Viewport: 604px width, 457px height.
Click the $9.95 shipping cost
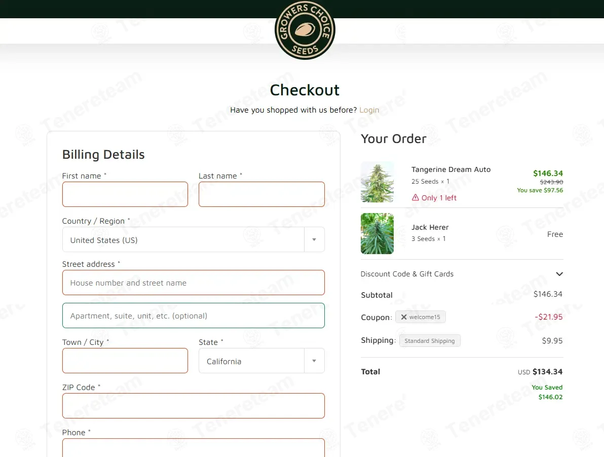click(x=552, y=340)
